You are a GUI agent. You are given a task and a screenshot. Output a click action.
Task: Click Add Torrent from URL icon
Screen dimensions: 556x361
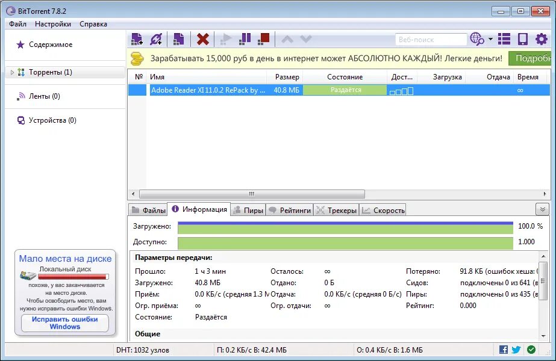click(x=156, y=39)
